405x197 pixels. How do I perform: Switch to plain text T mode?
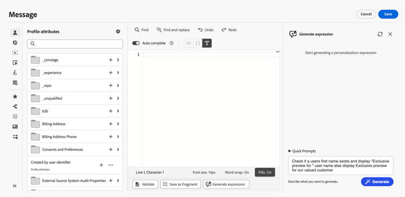[x=207, y=43]
